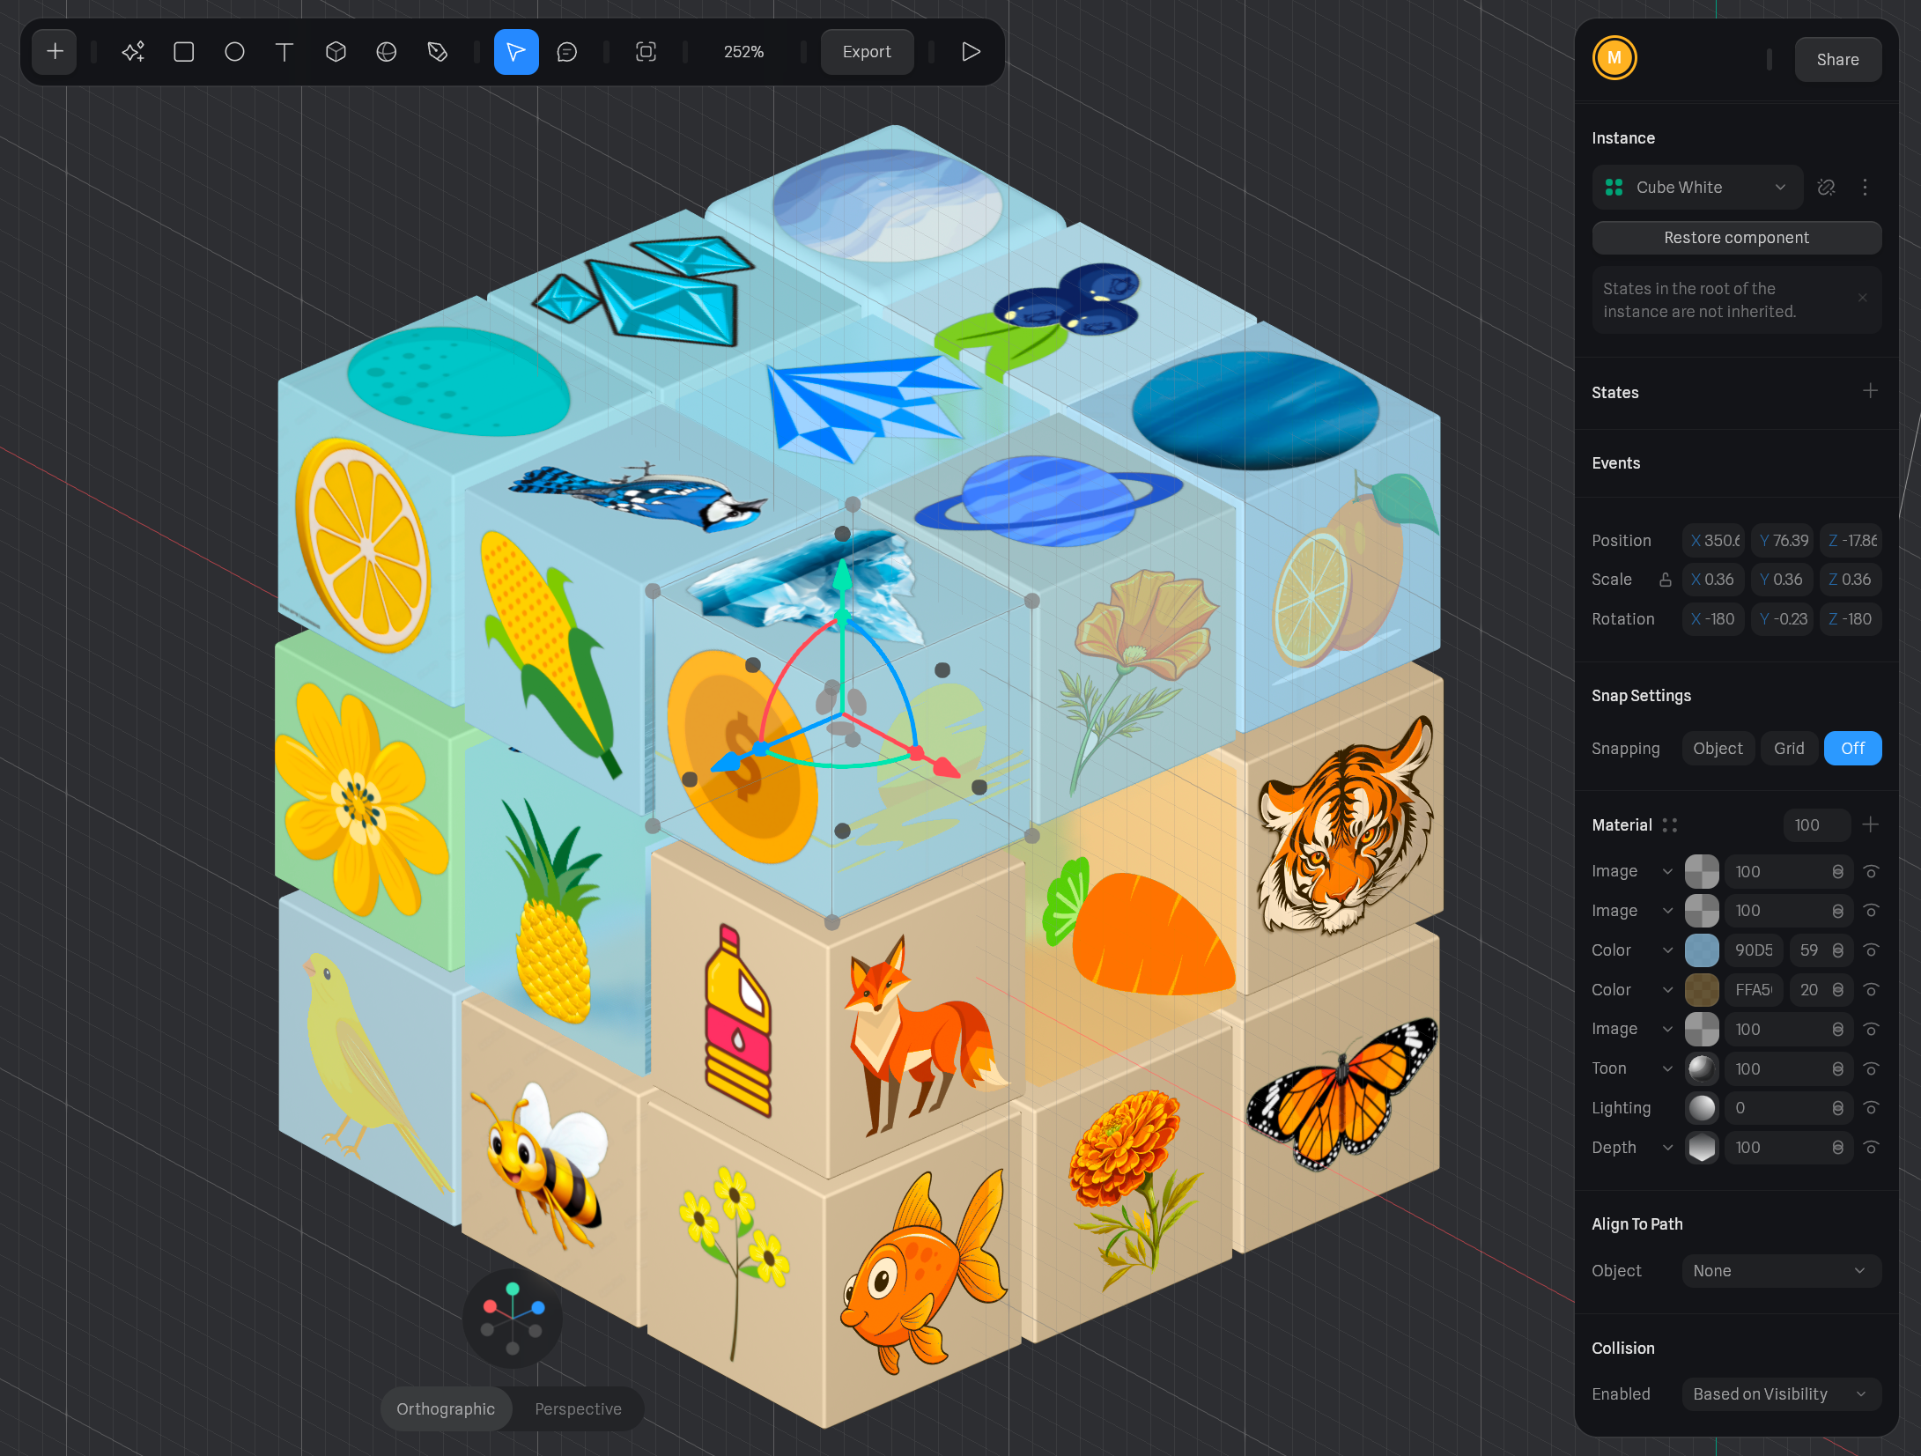Click the Export button
This screenshot has height=1456, width=1921.
point(867,52)
